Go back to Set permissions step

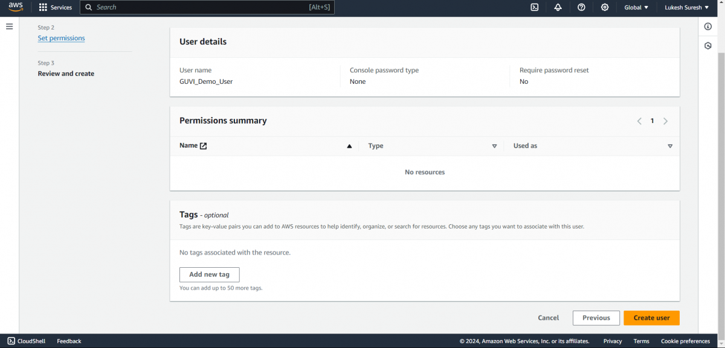(x=61, y=37)
